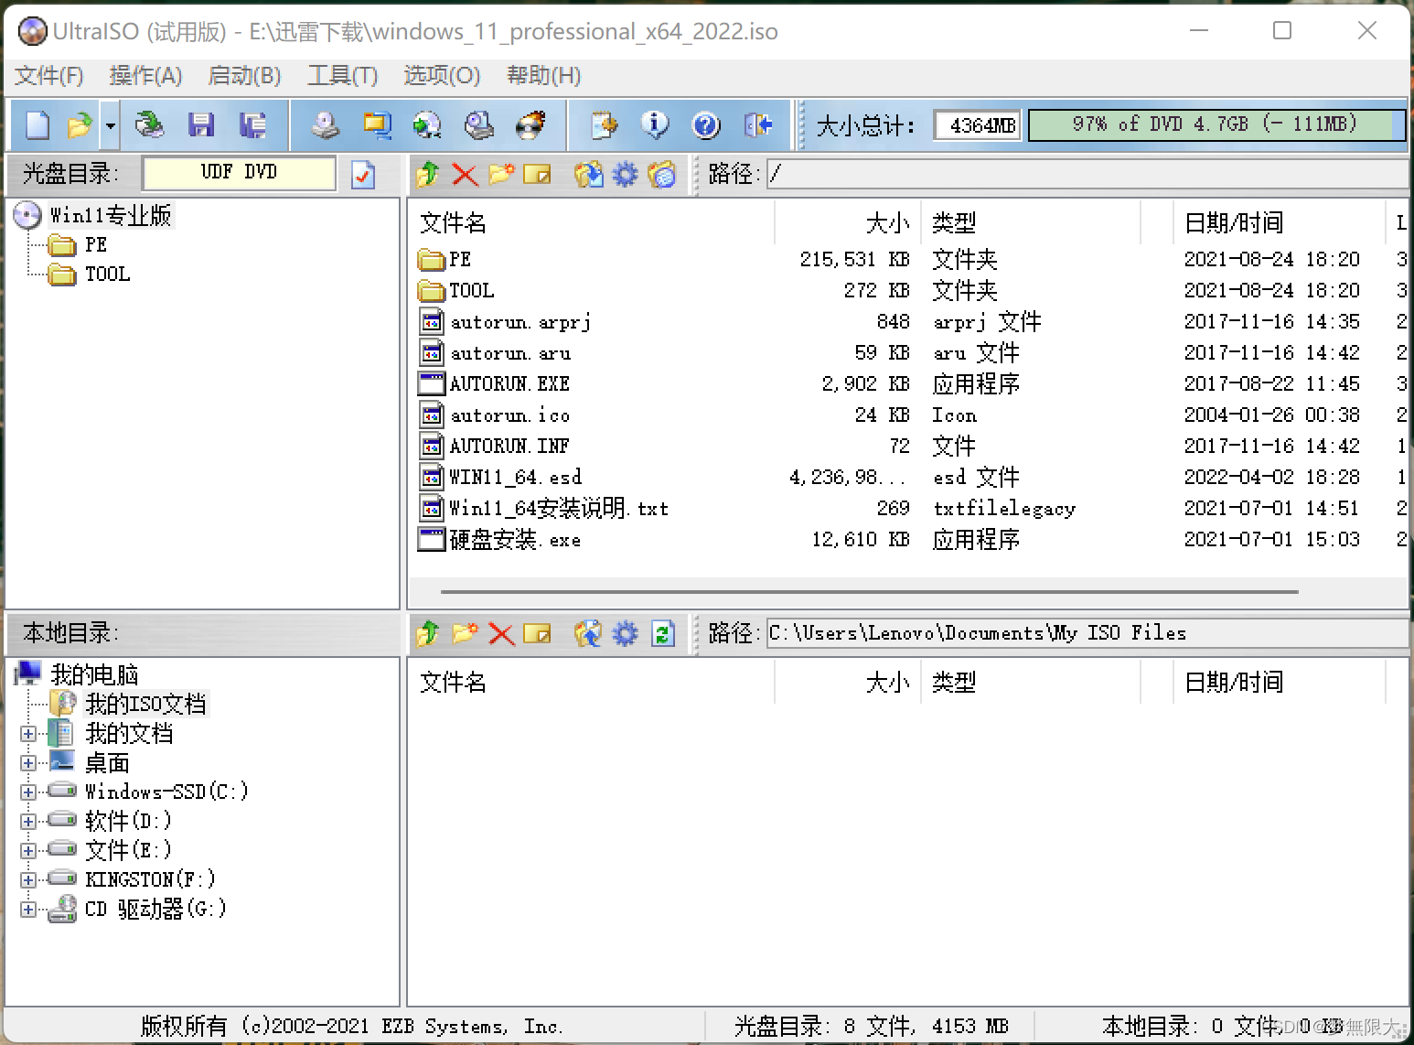This screenshot has width=1414, height=1045.
Task: Create new folder in local pane
Action: coord(465,633)
